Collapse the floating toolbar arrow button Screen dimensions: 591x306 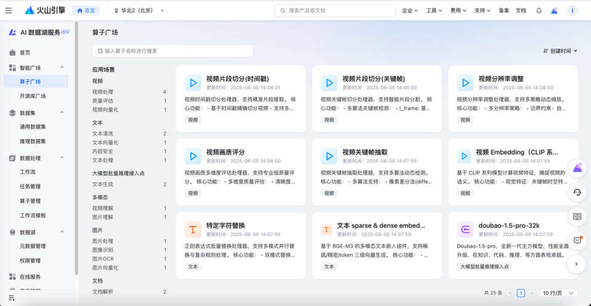point(577,264)
